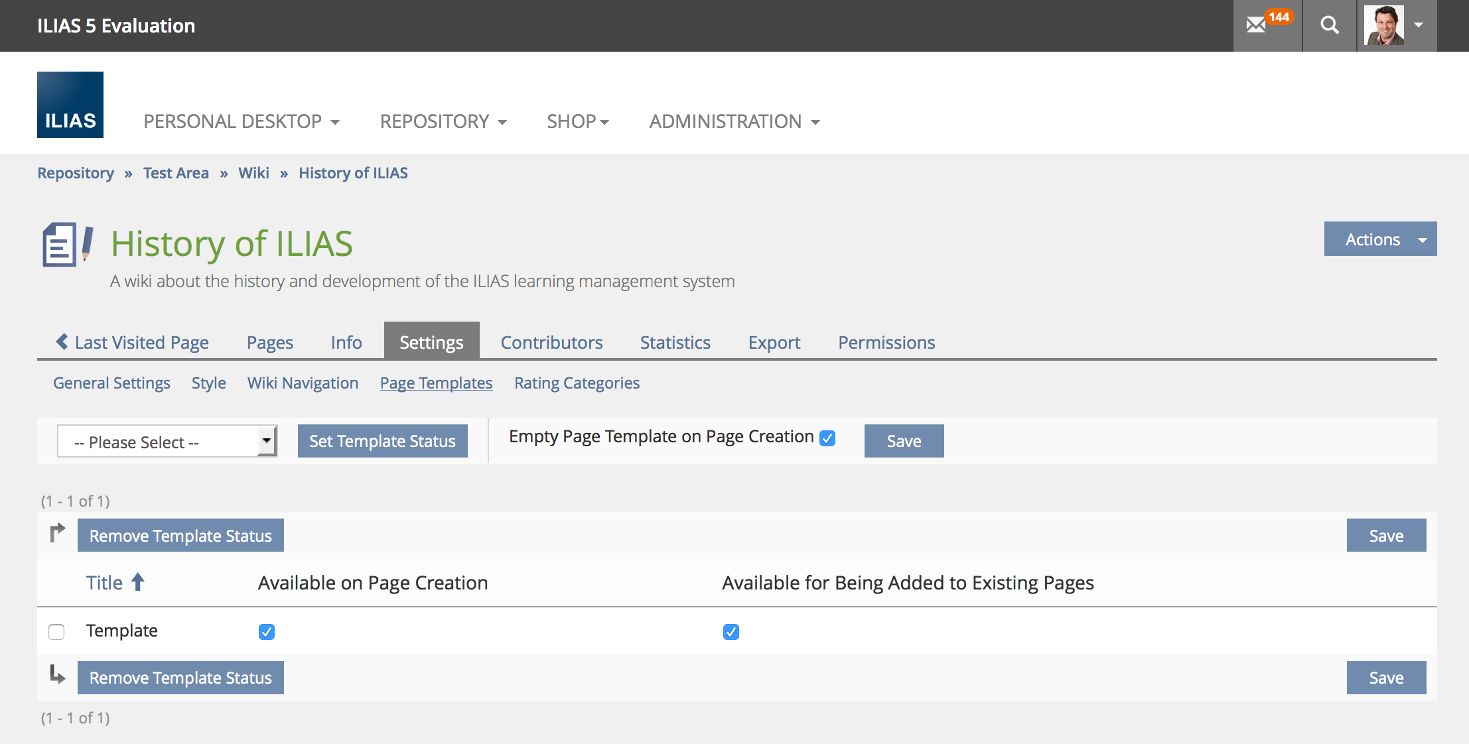Screen dimensions: 1469x744
Task: Click the ILIAS logo
Action: [70, 105]
